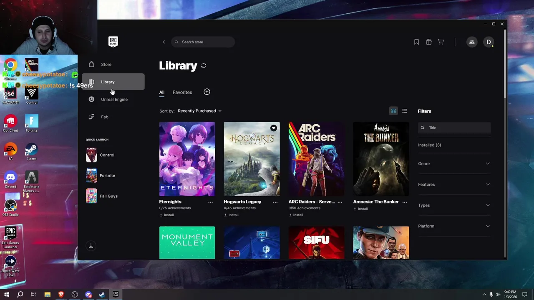Open ARC Raiders three-dot options menu
This screenshot has height=300, width=534.
[340, 202]
